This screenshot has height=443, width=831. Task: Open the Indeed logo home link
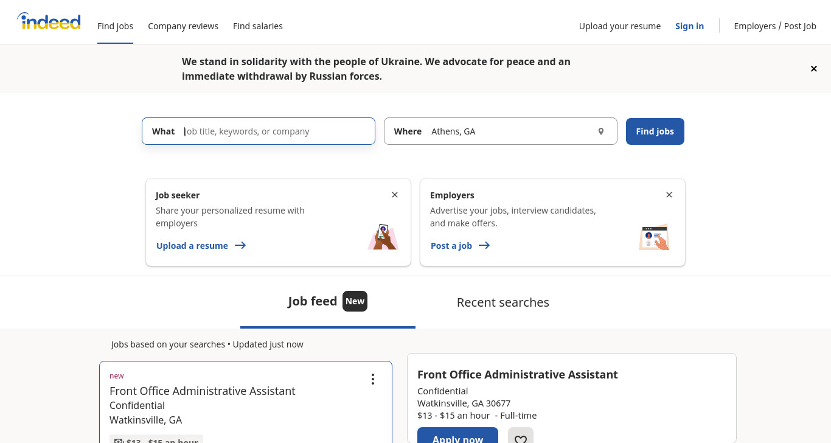(x=49, y=22)
